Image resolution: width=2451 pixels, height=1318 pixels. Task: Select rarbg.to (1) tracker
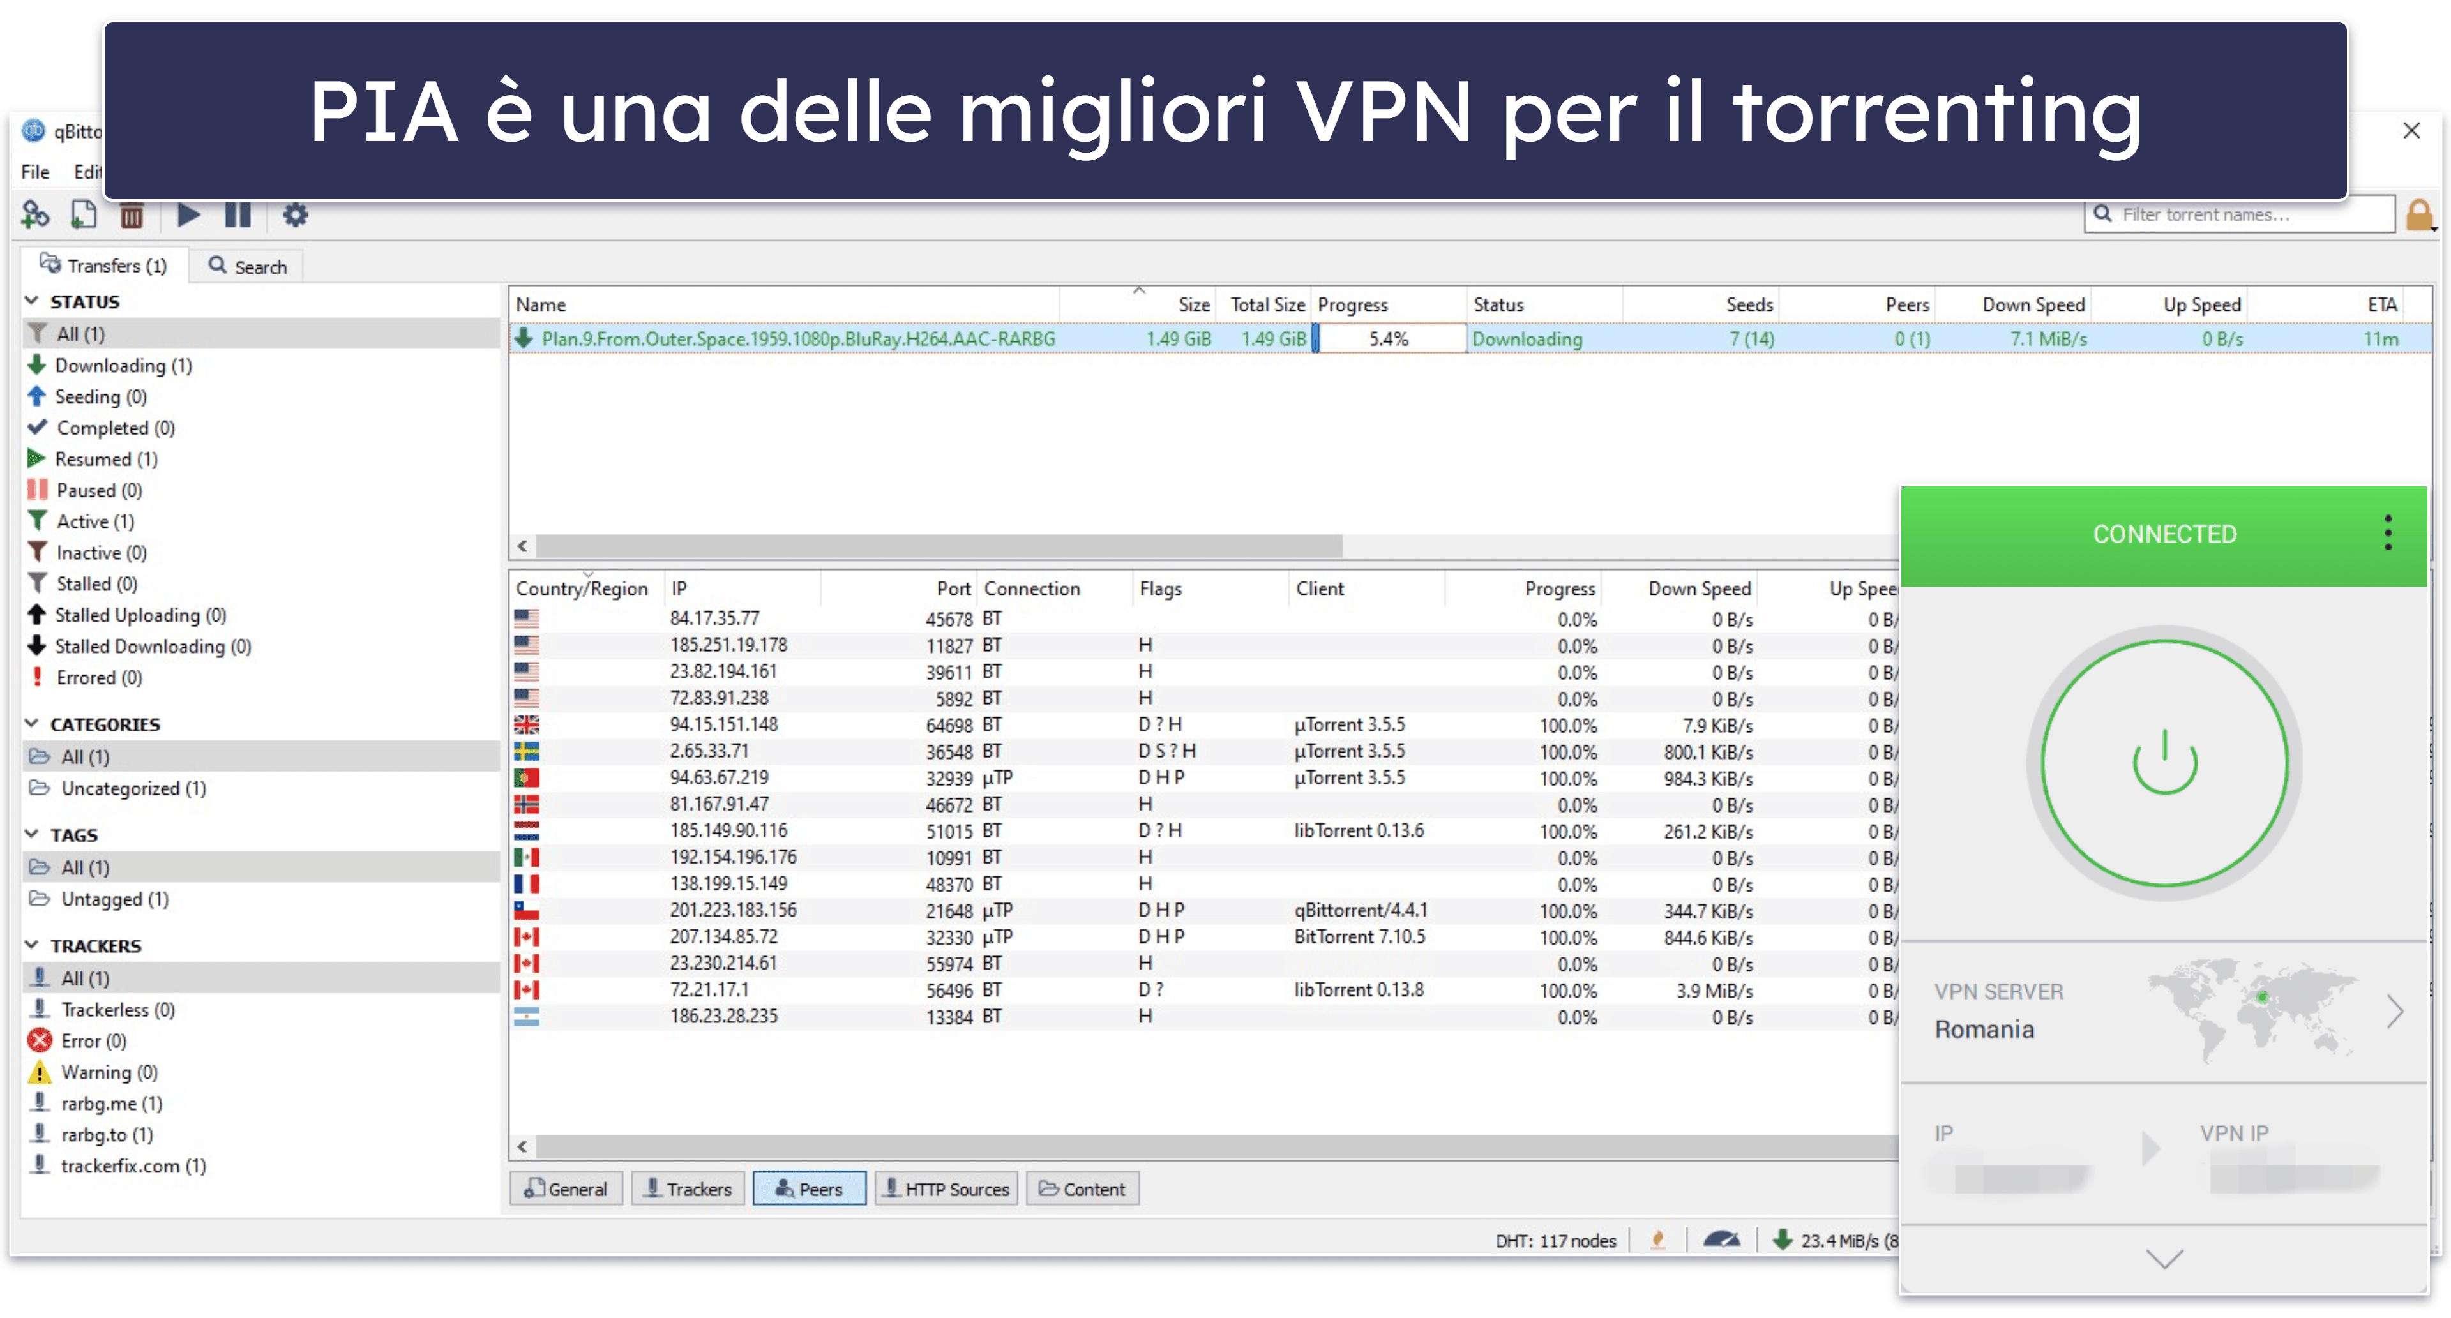pos(91,1134)
